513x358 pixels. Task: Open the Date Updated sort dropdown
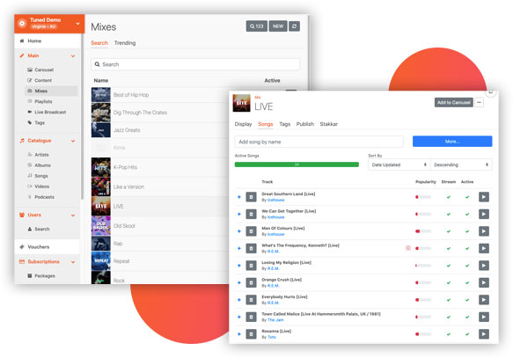pyautogui.click(x=399, y=164)
